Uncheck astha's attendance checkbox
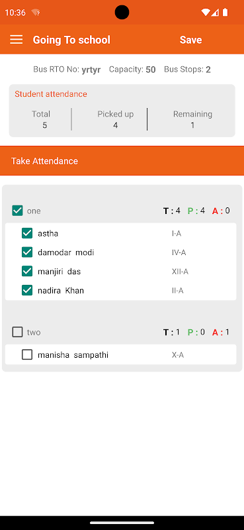 (27, 233)
